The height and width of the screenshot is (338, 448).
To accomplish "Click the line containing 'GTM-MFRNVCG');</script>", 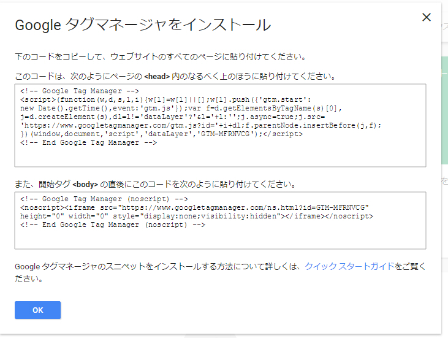I will tap(161, 134).
